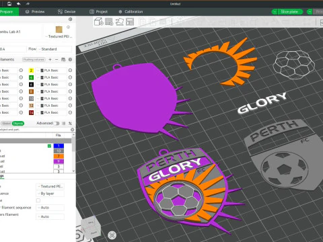Open the bottom Auto filament dropdown
This screenshot has width=323, height=242.
pyautogui.click(x=50, y=216)
